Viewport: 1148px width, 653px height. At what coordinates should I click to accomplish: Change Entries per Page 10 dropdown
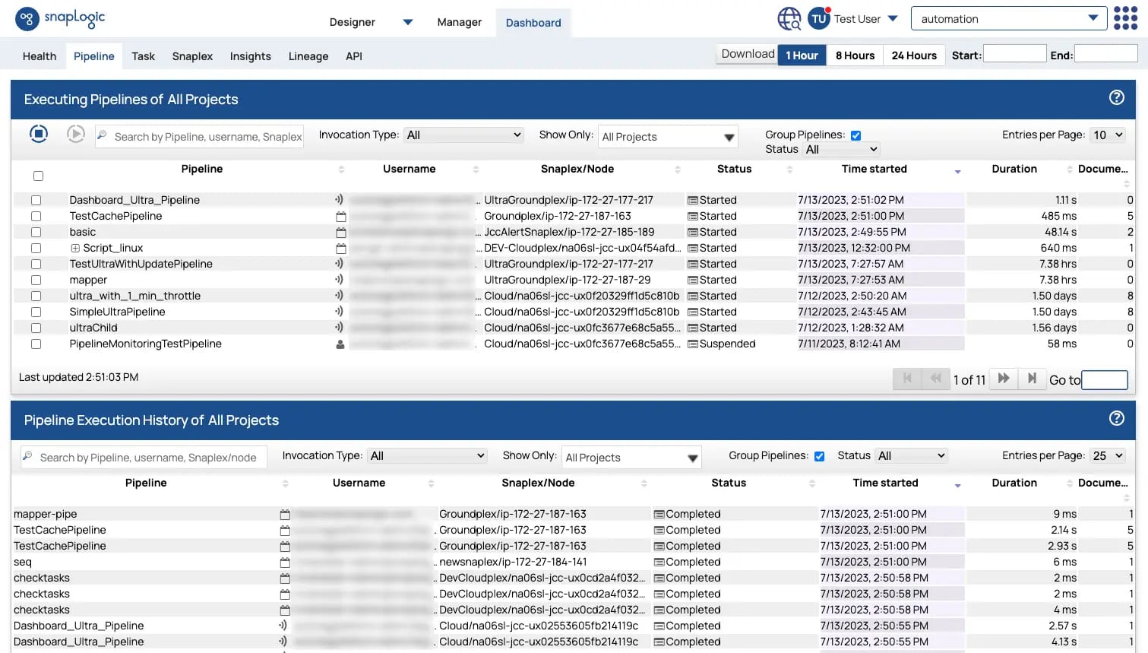[1107, 135]
